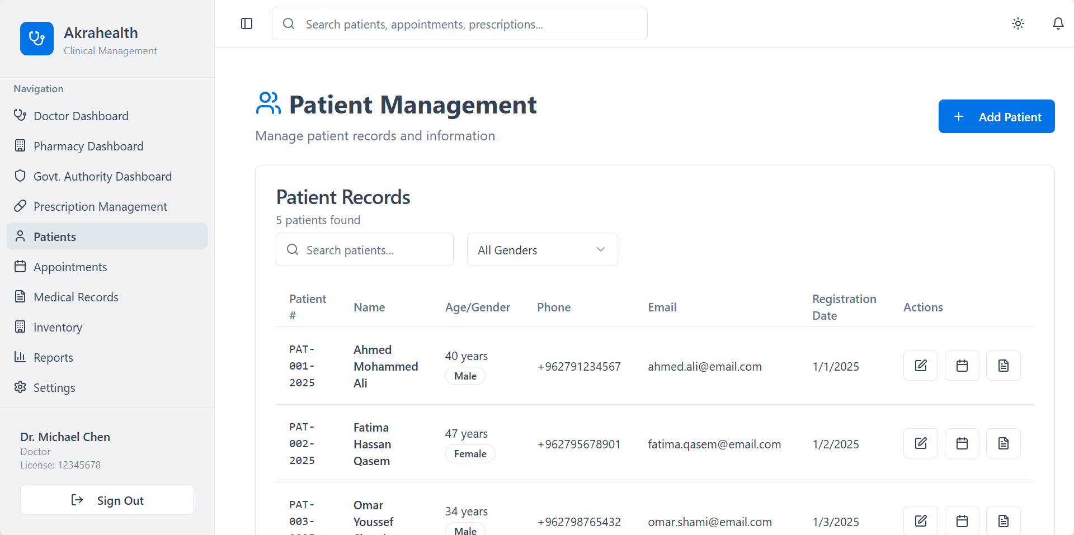Click the notification bell icon
1074x535 pixels.
[1058, 23]
